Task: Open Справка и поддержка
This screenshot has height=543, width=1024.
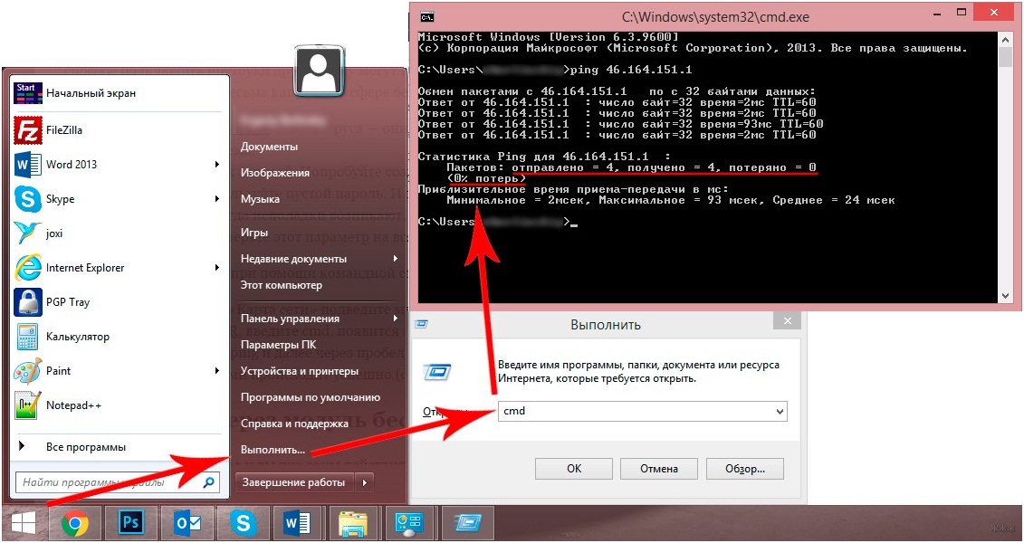Action: pos(294,424)
